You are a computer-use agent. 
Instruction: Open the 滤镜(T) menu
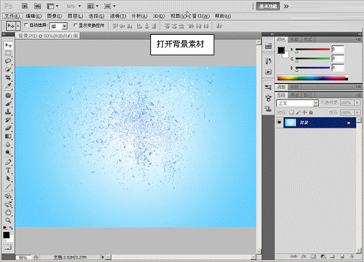118,16
